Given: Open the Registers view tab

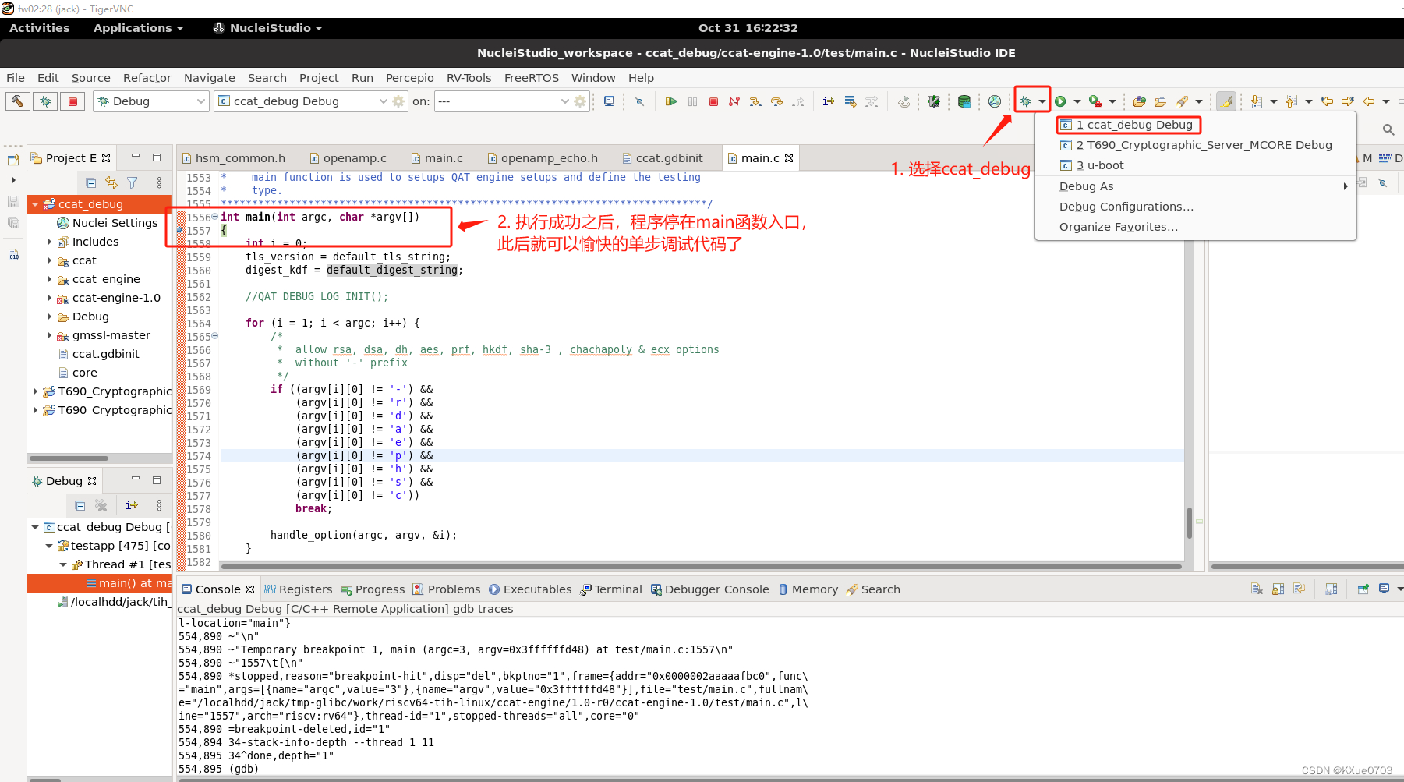Looking at the screenshot, I should tap(298, 589).
